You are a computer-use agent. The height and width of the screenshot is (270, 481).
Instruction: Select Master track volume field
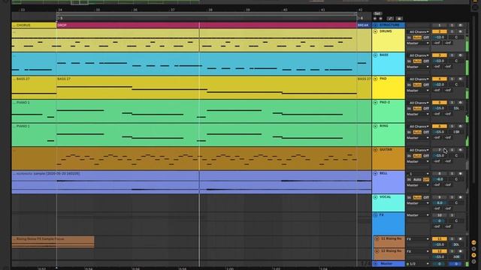439,264
